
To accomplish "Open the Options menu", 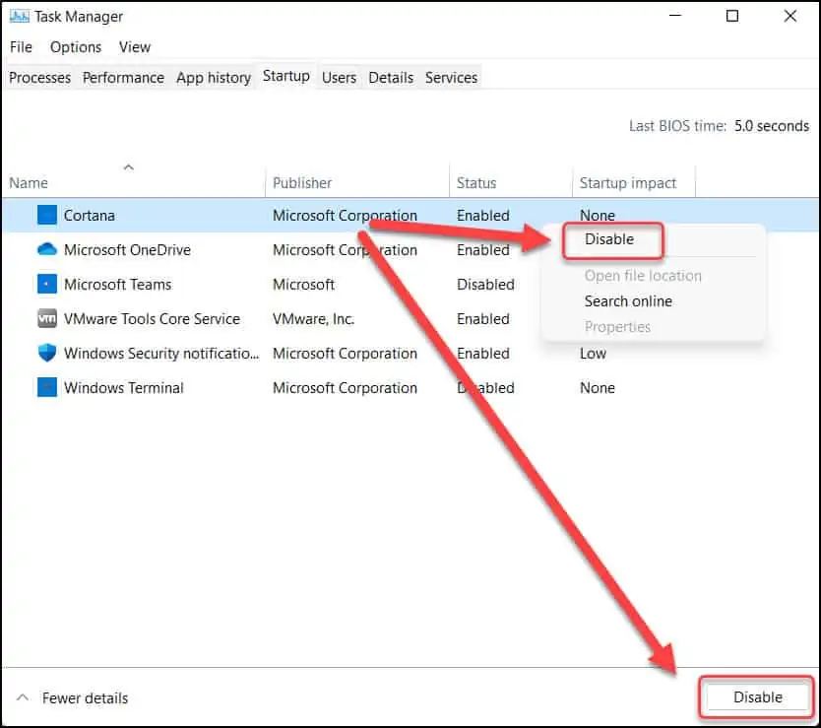I will (x=76, y=47).
